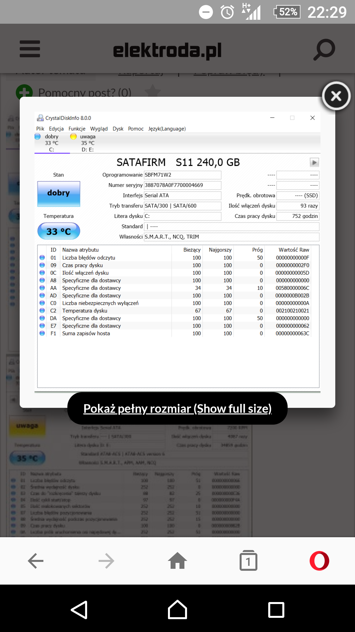Tap the search magnifier icon
Screen dimensions: 355x632
(x=324, y=50)
